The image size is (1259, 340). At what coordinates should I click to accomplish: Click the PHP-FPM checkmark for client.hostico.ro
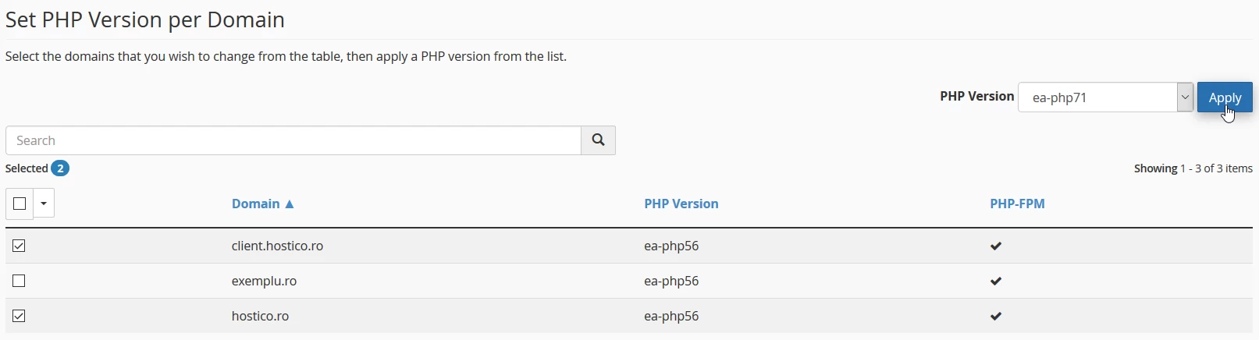point(996,246)
